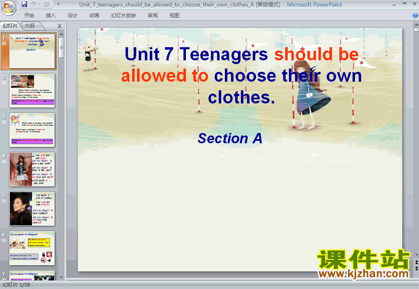Select slide 4 thumbnail
The height and width of the screenshot is (289, 419).
pos(32,169)
